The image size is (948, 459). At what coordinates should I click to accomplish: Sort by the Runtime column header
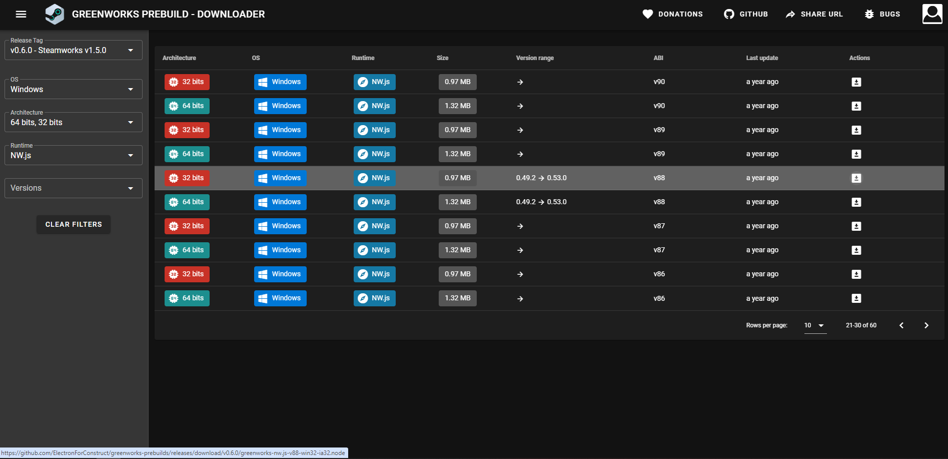[x=363, y=58]
